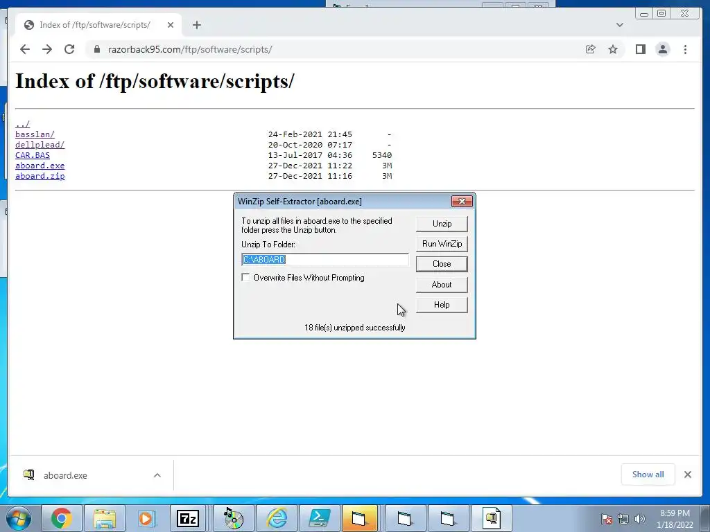Click the WinZip self-extractor taskbar icon

[x=492, y=518]
